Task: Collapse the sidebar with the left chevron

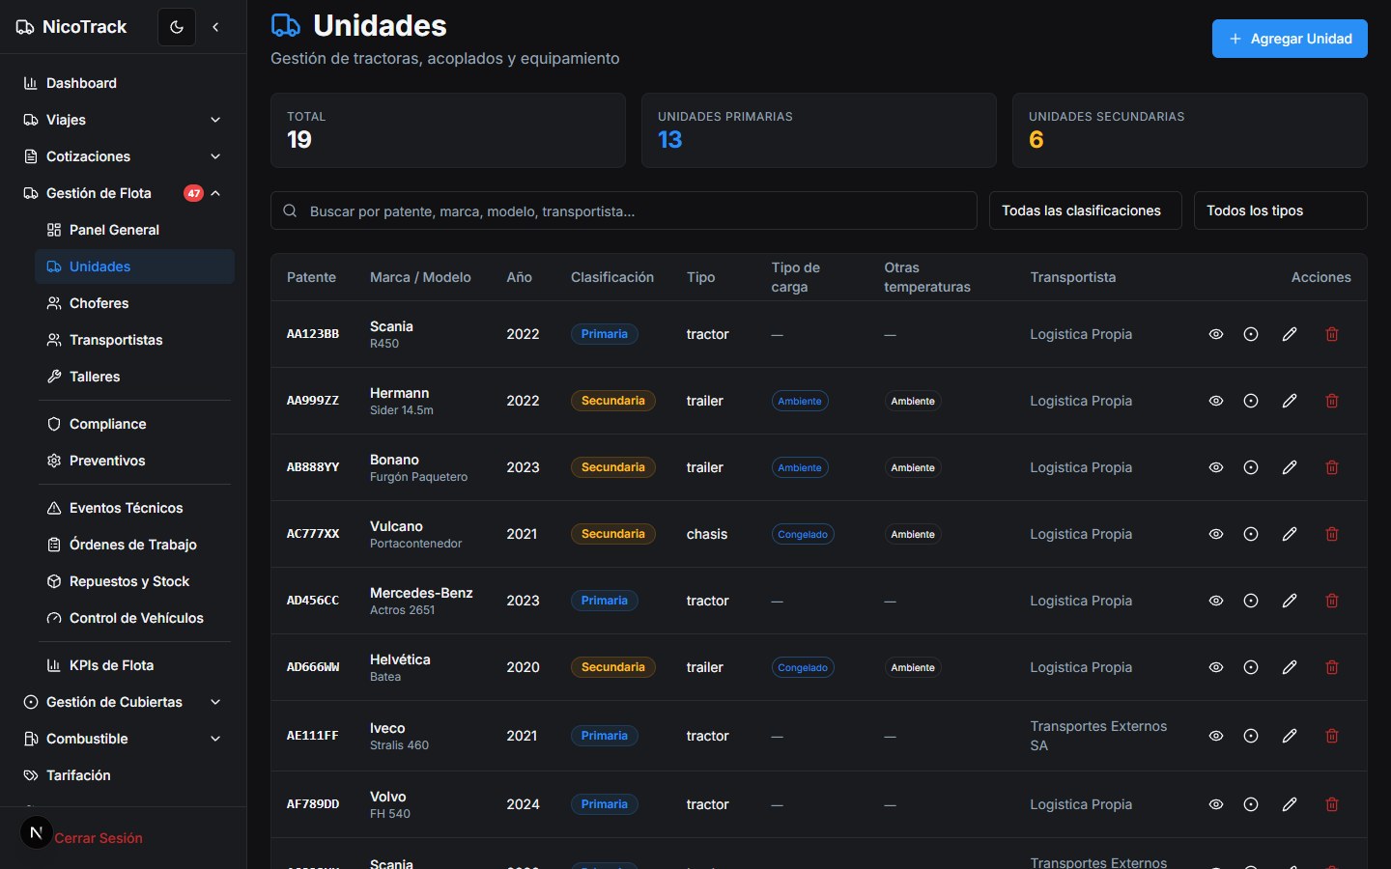Action: coord(215,27)
